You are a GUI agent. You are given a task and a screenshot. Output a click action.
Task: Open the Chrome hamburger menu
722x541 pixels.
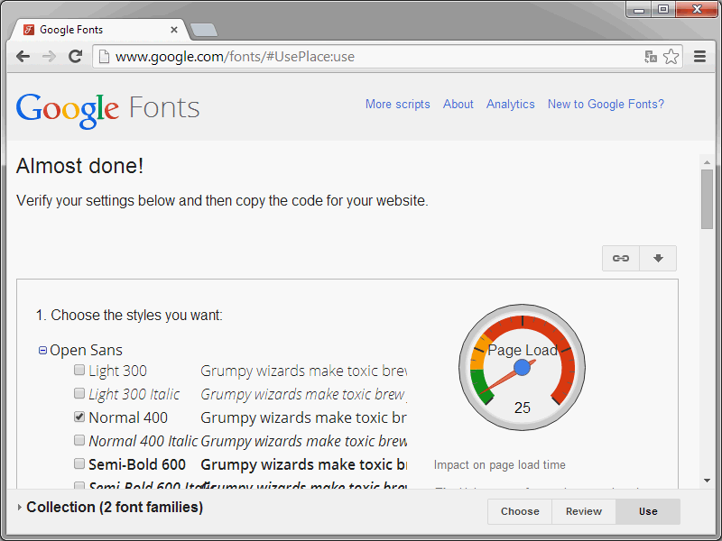(x=700, y=57)
